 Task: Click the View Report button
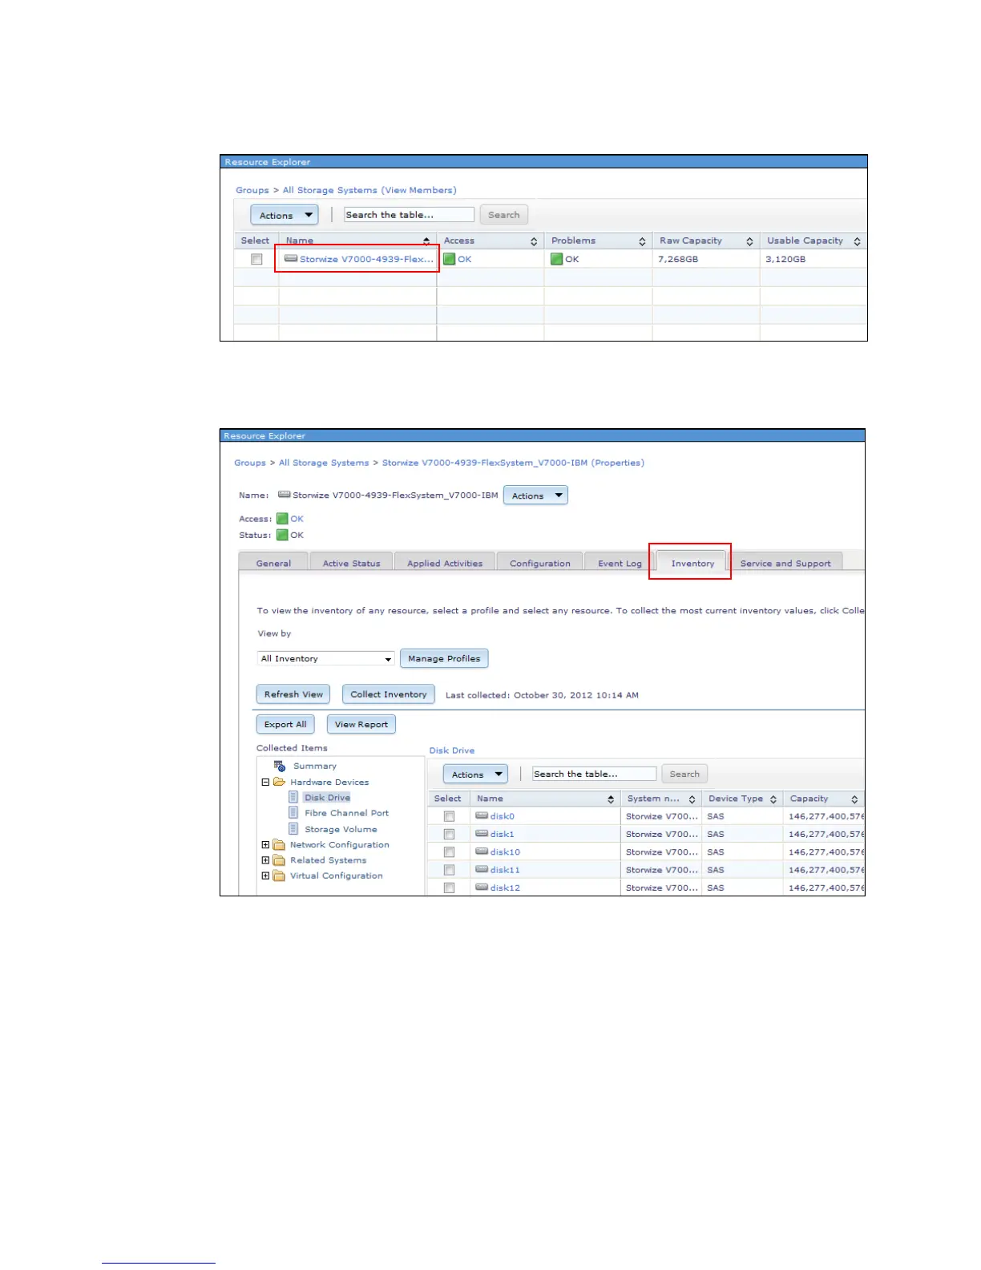(361, 724)
